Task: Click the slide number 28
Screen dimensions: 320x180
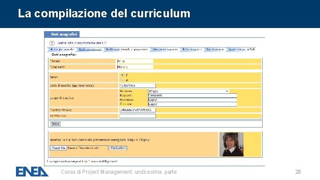Action: (x=298, y=172)
